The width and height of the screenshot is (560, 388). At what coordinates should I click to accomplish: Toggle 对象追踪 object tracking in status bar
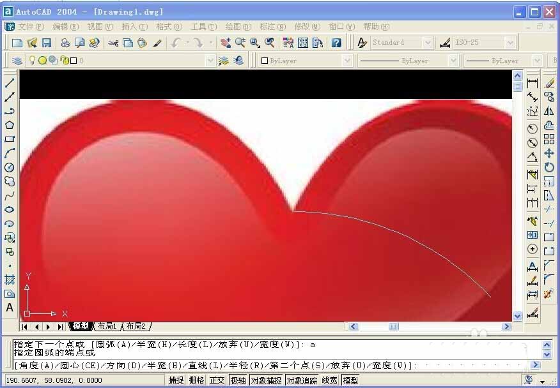coord(302,380)
